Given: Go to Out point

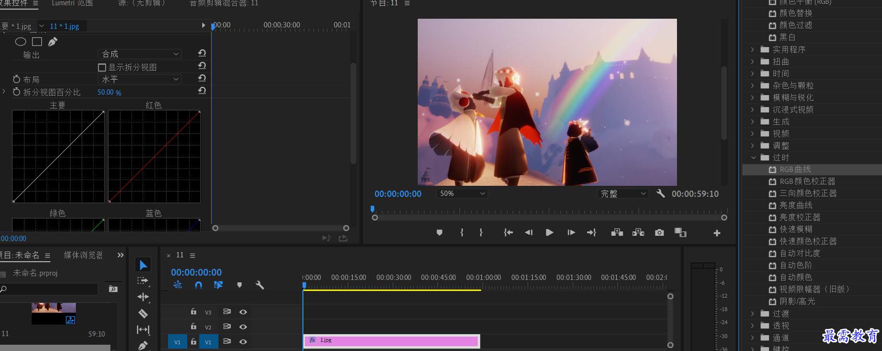Looking at the screenshot, I should (592, 232).
